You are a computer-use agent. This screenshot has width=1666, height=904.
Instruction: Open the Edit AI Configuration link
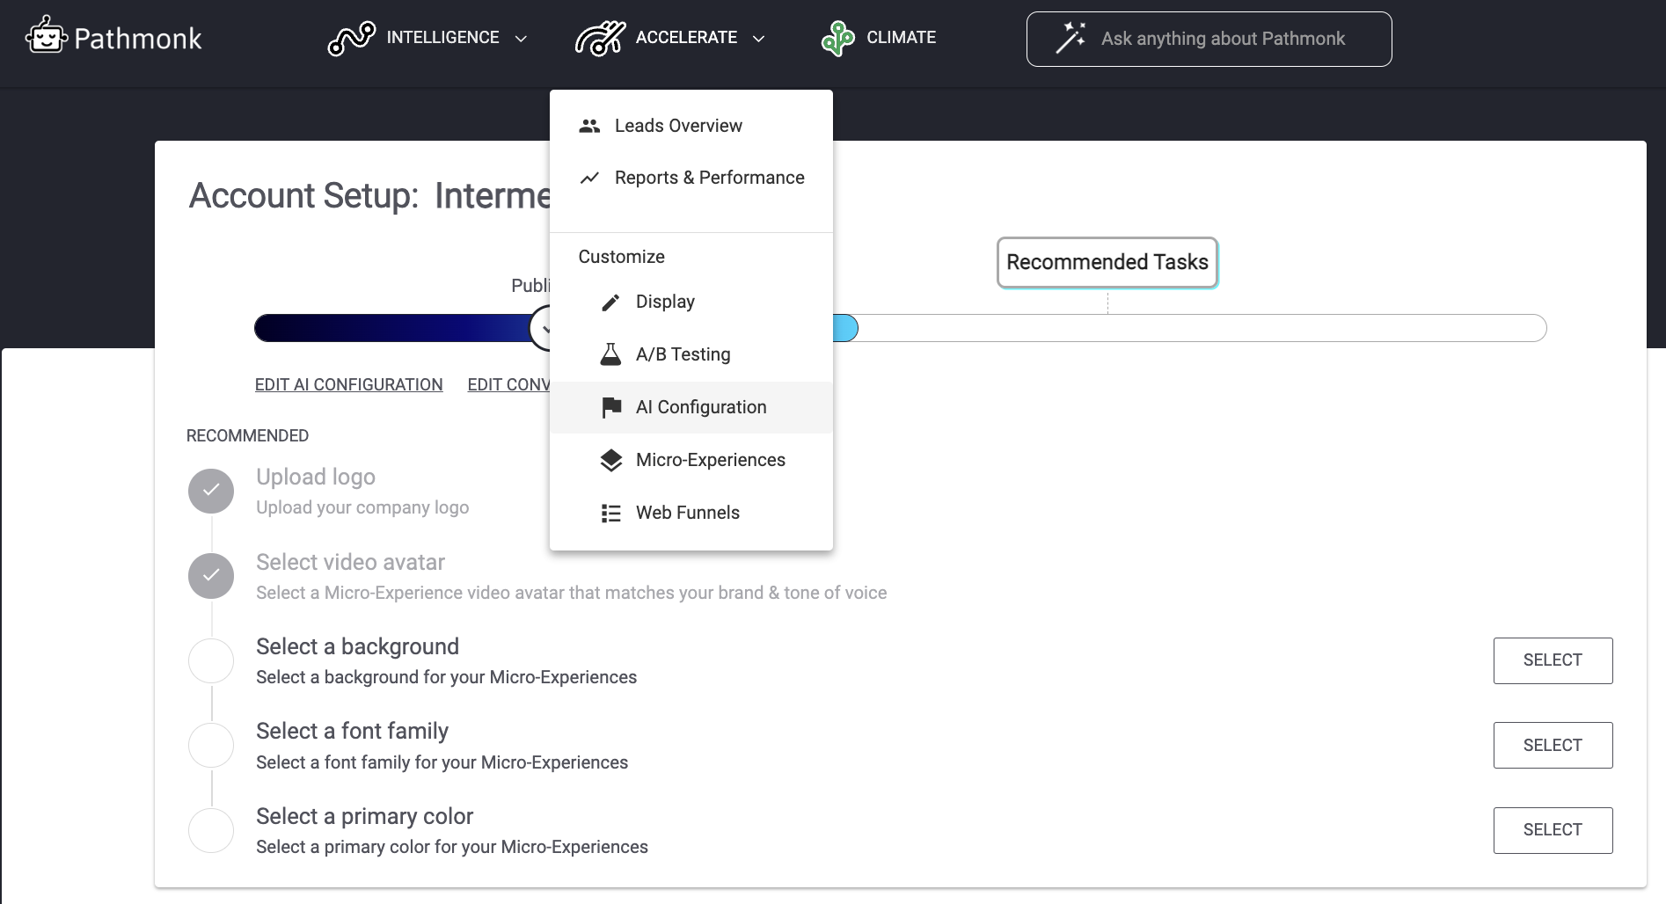348,384
